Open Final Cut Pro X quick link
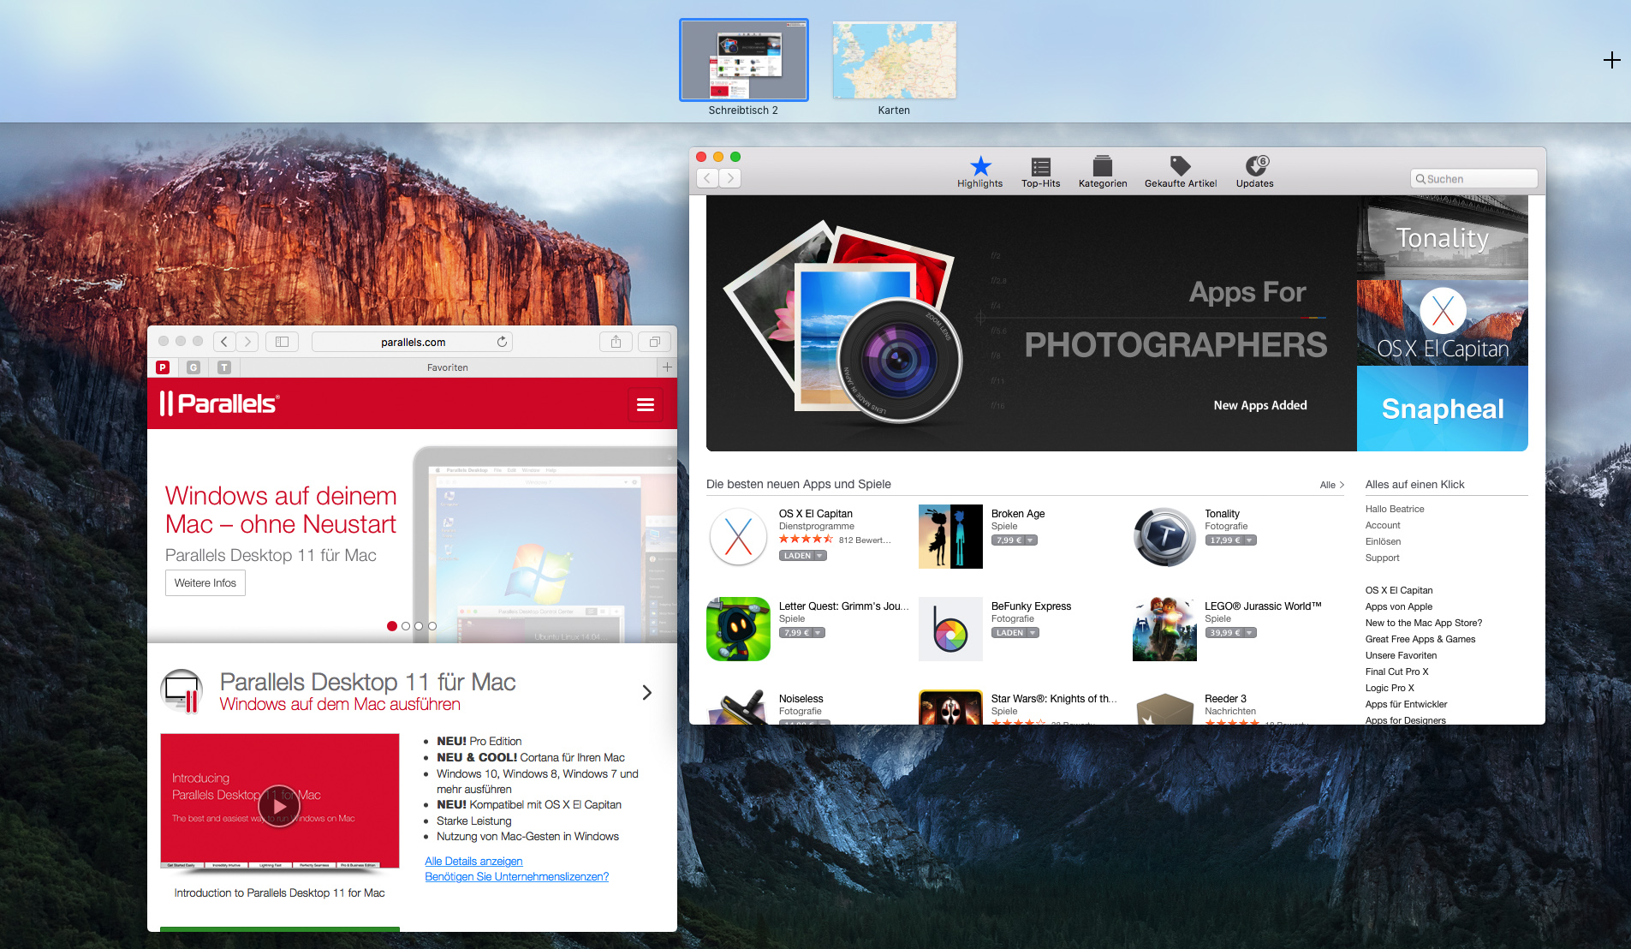1631x949 pixels. point(1396,671)
